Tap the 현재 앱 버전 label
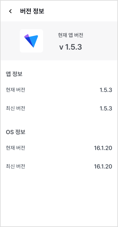Viewport: 118px width, 227px height. point(71,35)
